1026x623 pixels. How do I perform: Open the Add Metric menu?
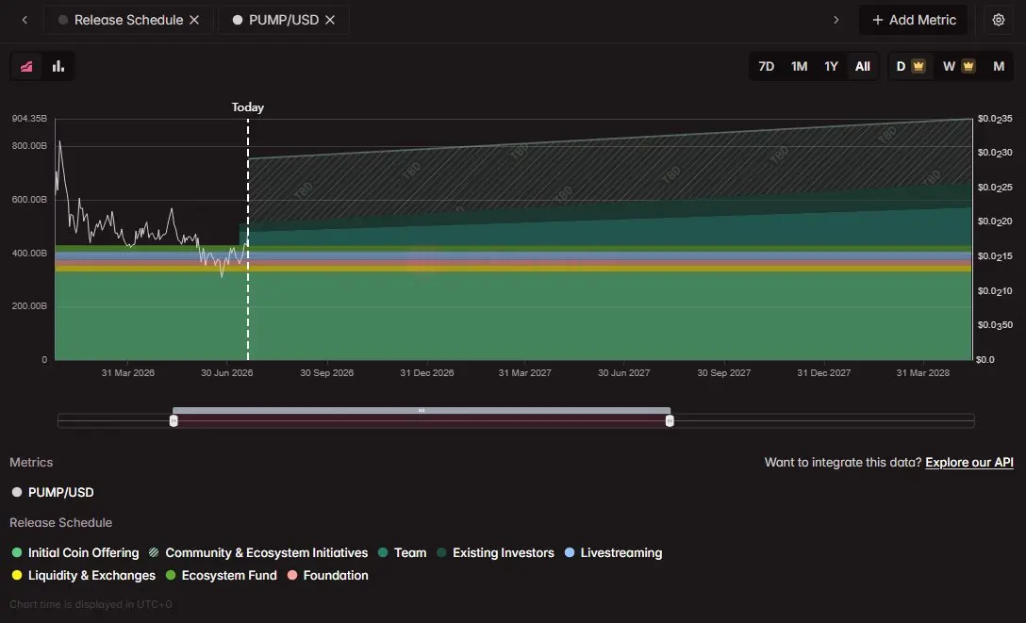(914, 20)
